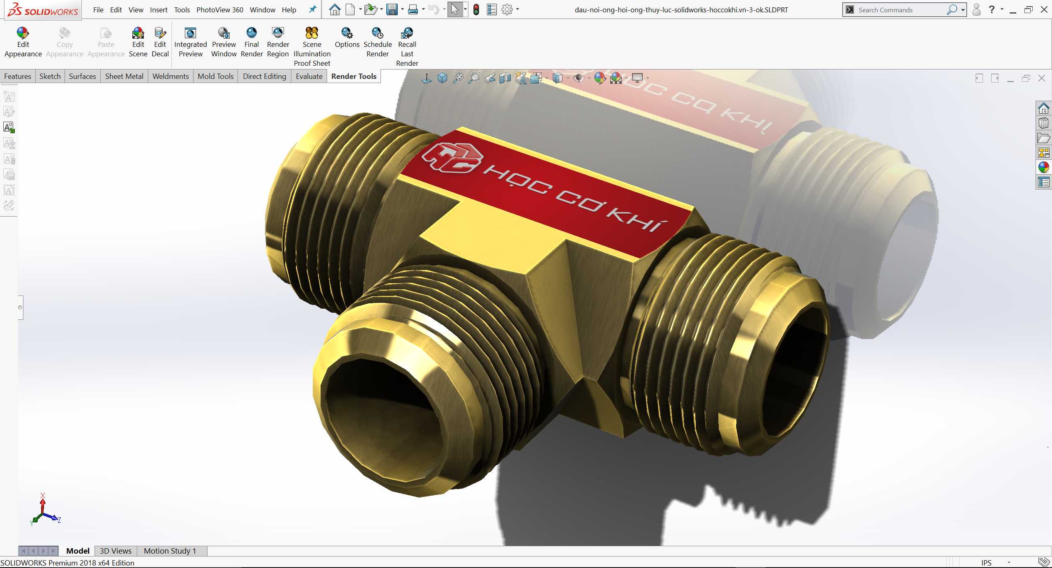
Task: Open the PhotoView 360 menu
Action: 220,9
